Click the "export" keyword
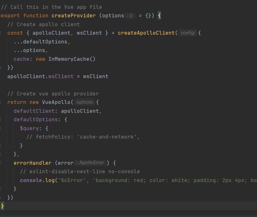 [x=10, y=16]
